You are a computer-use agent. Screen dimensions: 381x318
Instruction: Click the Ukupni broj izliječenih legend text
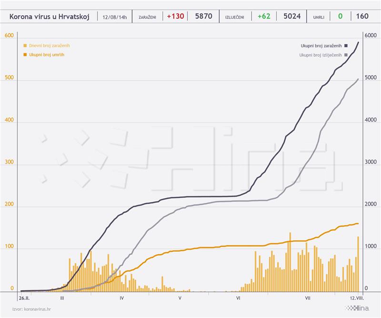321,55
